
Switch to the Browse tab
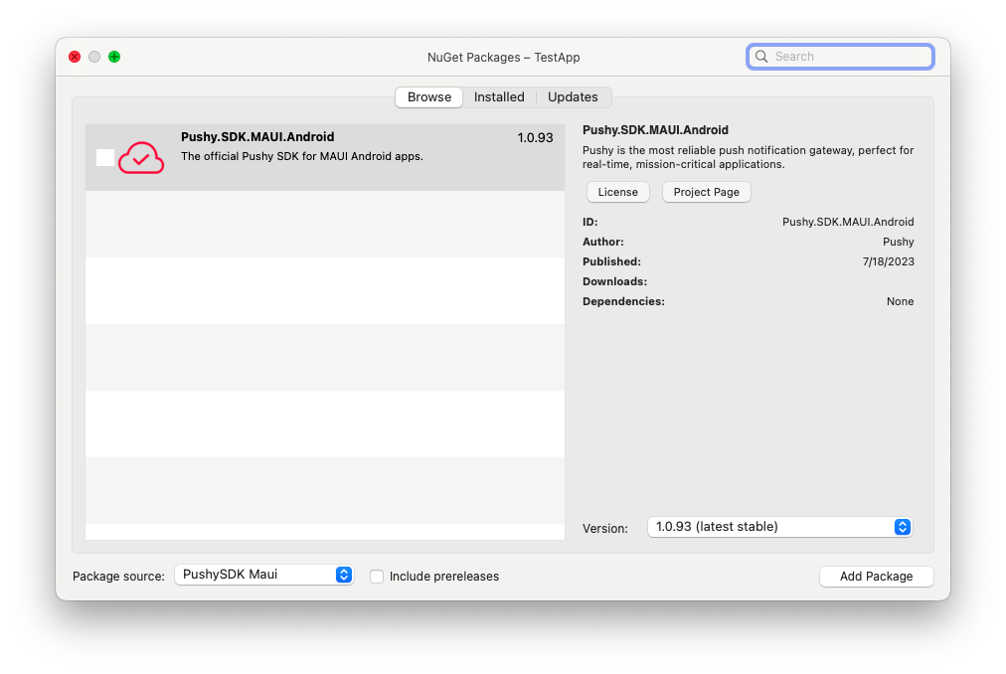tap(429, 97)
